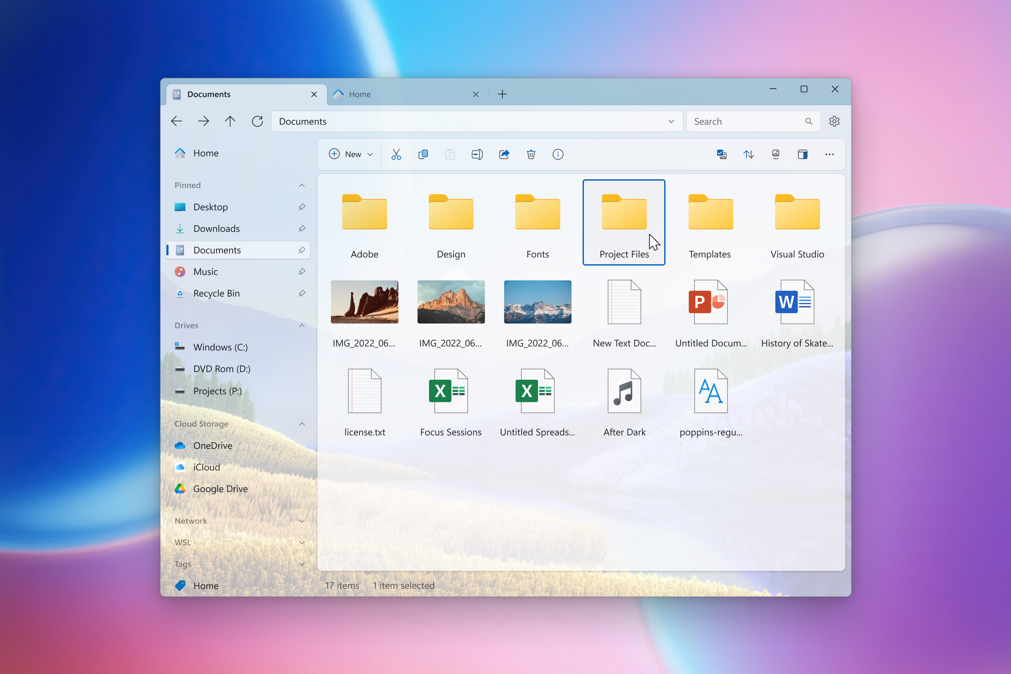
Task: Open the New item dropdown
Action: [x=351, y=154]
